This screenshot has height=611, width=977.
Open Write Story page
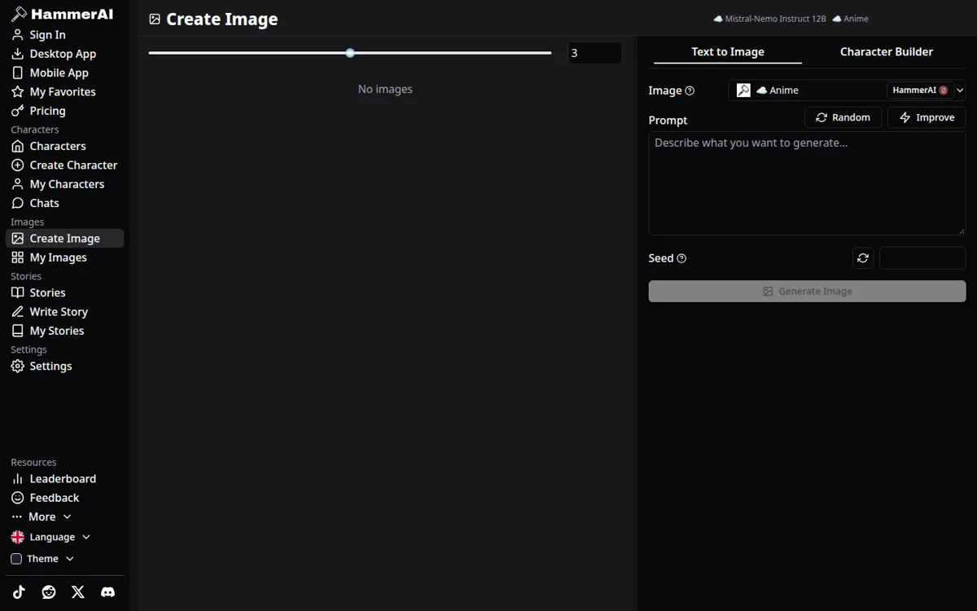[64, 312]
